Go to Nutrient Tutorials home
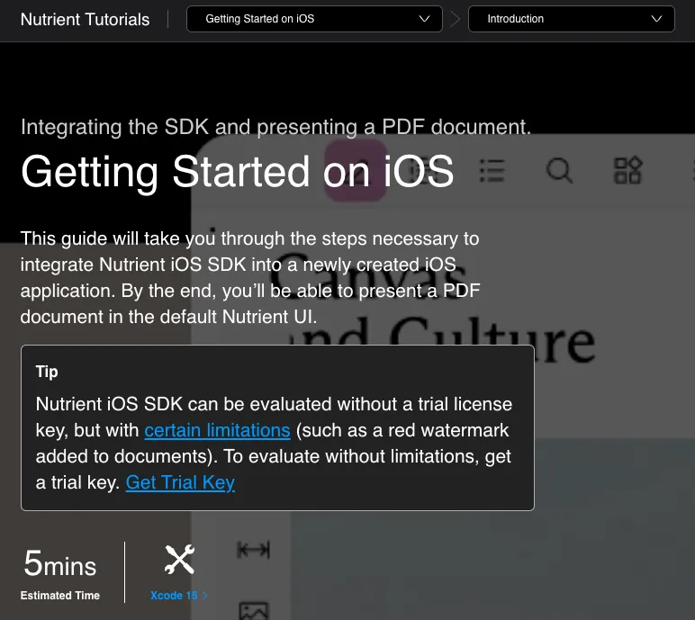Screen dimensions: 695x620 tap(85, 19)
